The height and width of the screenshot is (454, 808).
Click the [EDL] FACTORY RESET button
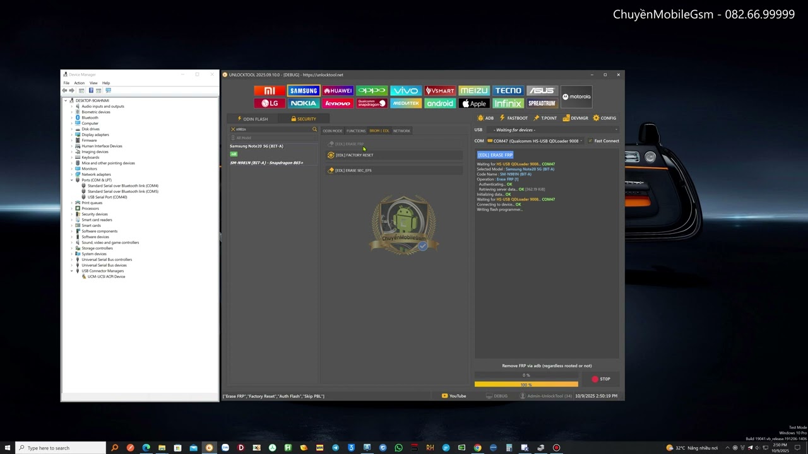click(354, 155)
